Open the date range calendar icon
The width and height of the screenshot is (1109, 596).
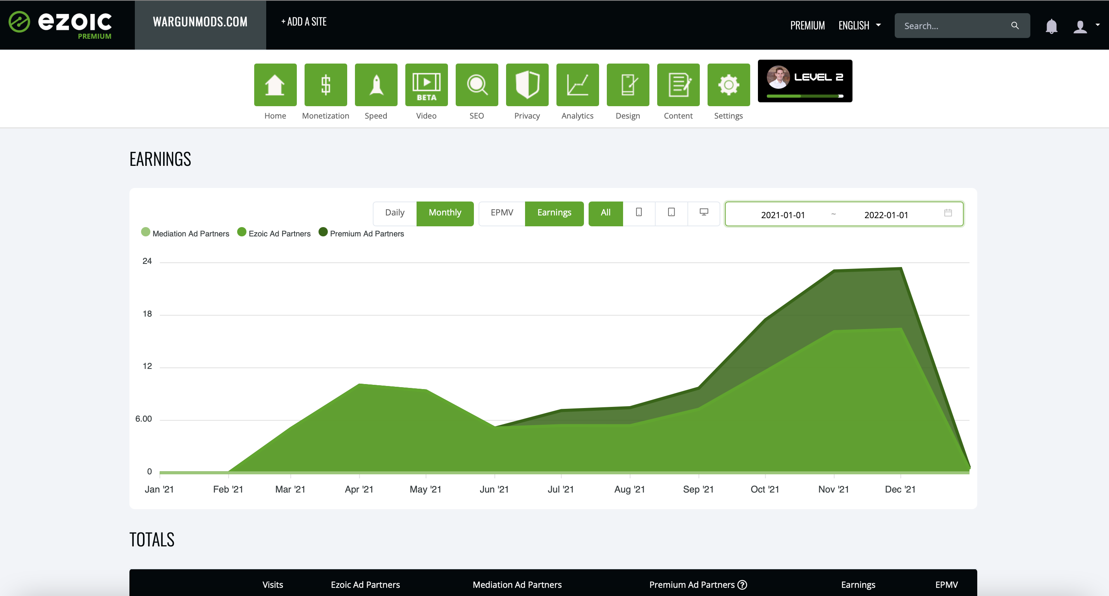948,213
